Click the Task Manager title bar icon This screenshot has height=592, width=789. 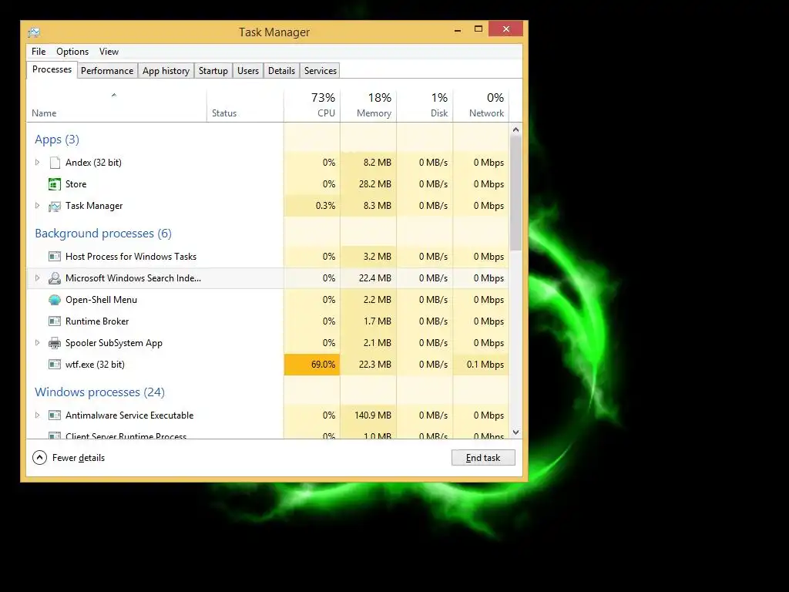(x=34, y=32)
